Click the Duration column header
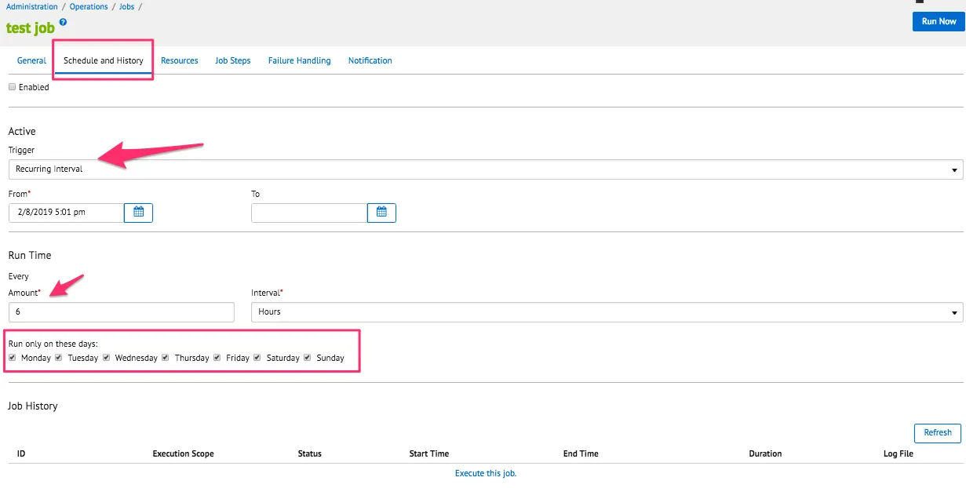 (766, 453)
